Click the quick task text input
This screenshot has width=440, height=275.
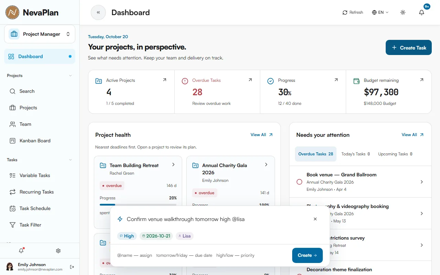pyautogui.click(x=216, y=219)
